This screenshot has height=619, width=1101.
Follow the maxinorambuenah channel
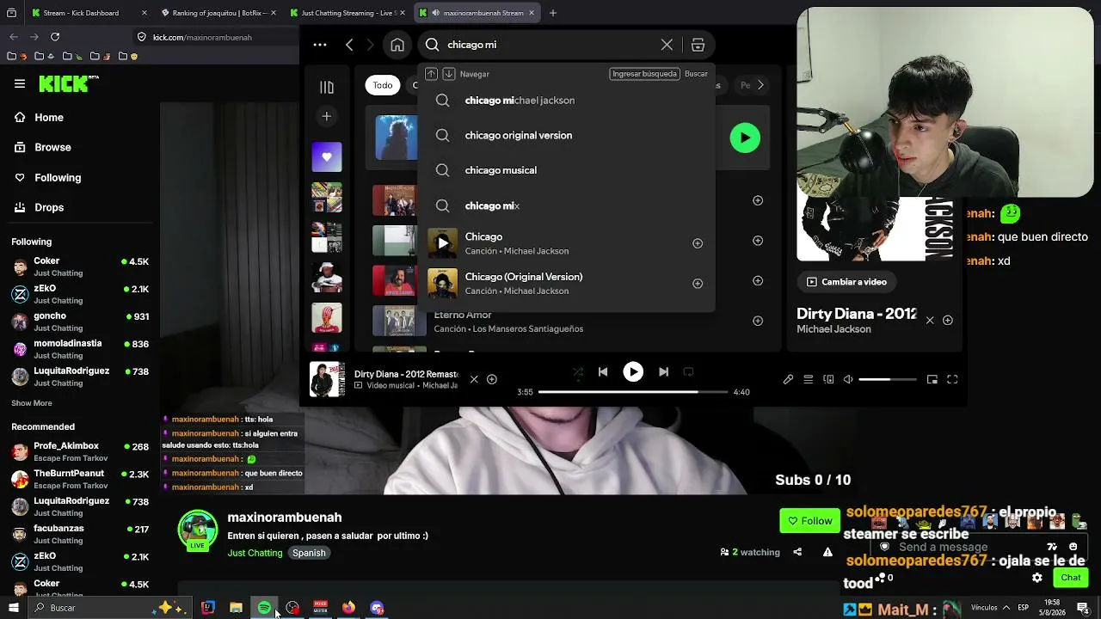809,521
